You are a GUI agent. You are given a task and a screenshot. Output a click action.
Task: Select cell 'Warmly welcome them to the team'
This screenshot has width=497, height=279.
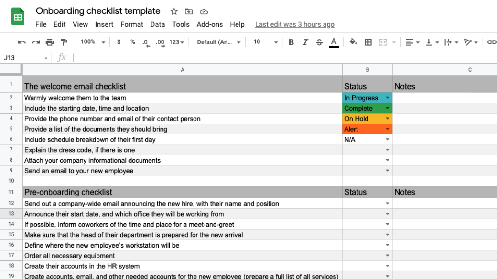[183, 98]
